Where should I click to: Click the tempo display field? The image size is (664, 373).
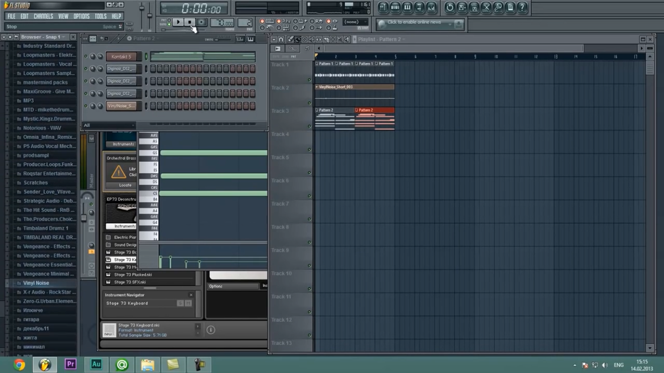click(222, 23)
